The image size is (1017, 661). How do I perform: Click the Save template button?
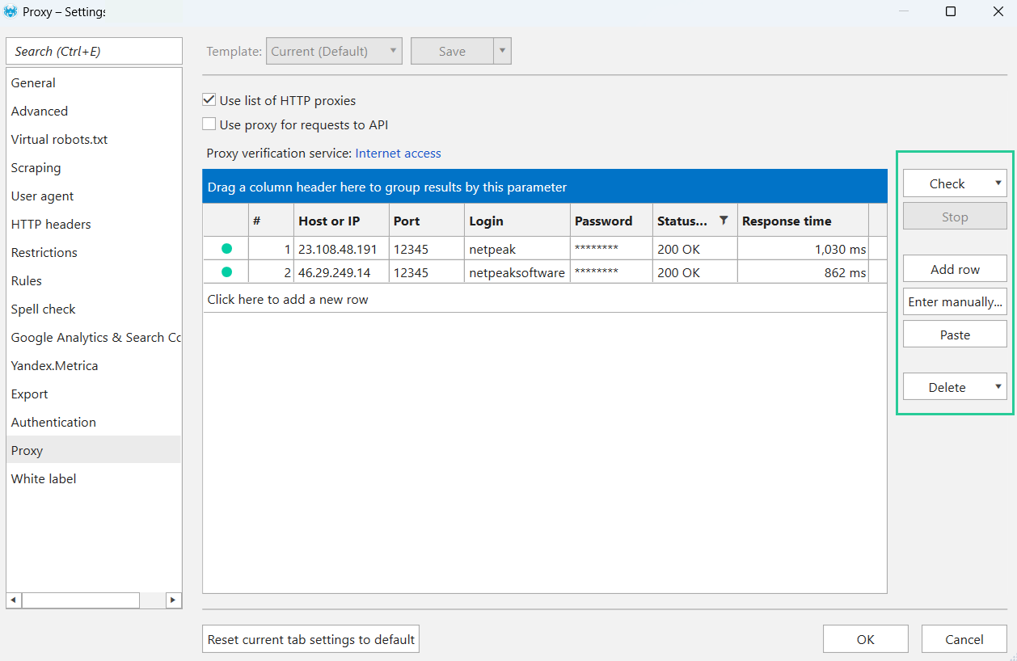pyautogui.click(x=452, y=51)
